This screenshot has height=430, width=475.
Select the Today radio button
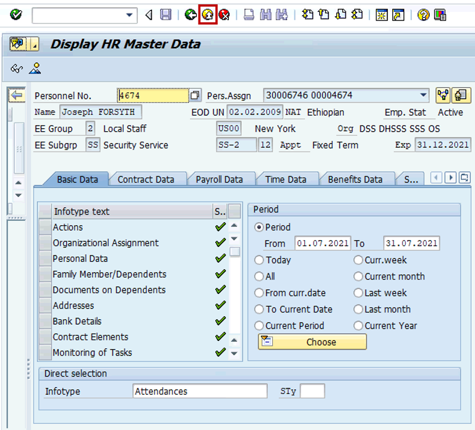click(x=259, y=260)
